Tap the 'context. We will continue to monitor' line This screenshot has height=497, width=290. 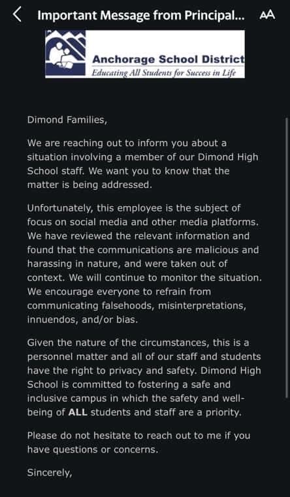[144, 278]
